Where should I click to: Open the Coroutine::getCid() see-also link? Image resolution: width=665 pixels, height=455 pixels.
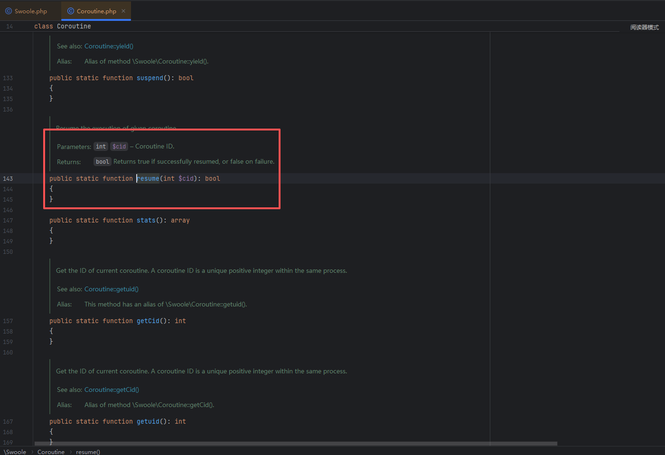112,390
